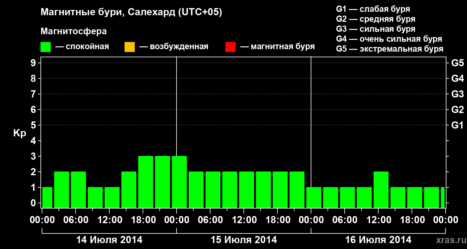Click the '06:00' time label under 16 July

[345, 220]
